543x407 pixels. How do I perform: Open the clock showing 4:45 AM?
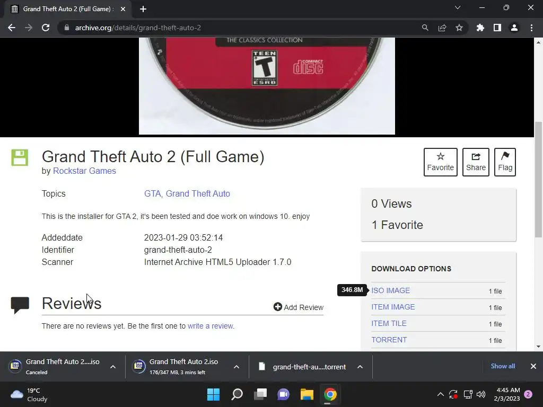tap(507, 394)
